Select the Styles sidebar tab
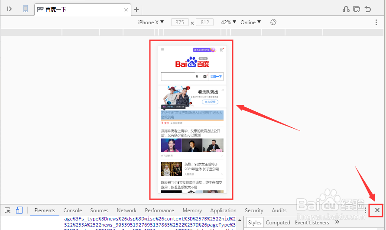The width and height of the screenshot is (386, 230). click(x=255, y=223)
